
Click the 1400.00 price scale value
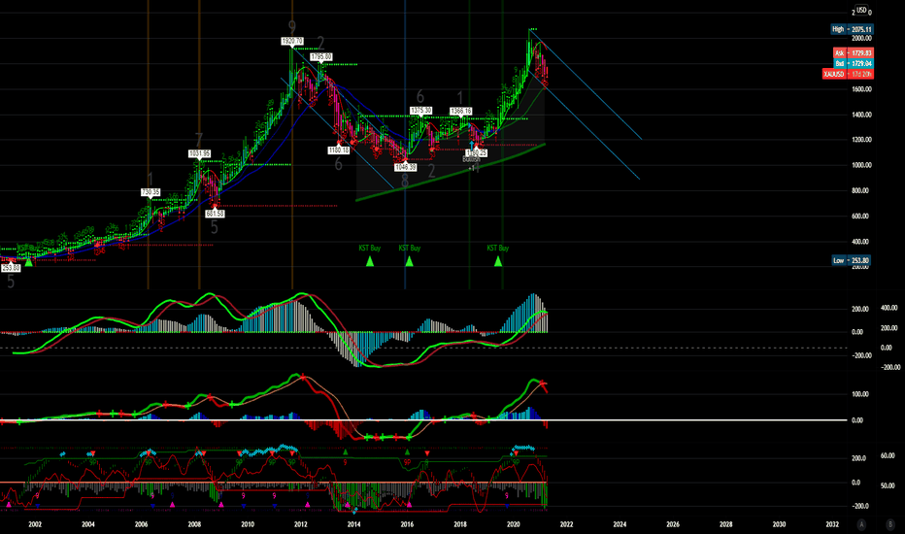point(861,115)
